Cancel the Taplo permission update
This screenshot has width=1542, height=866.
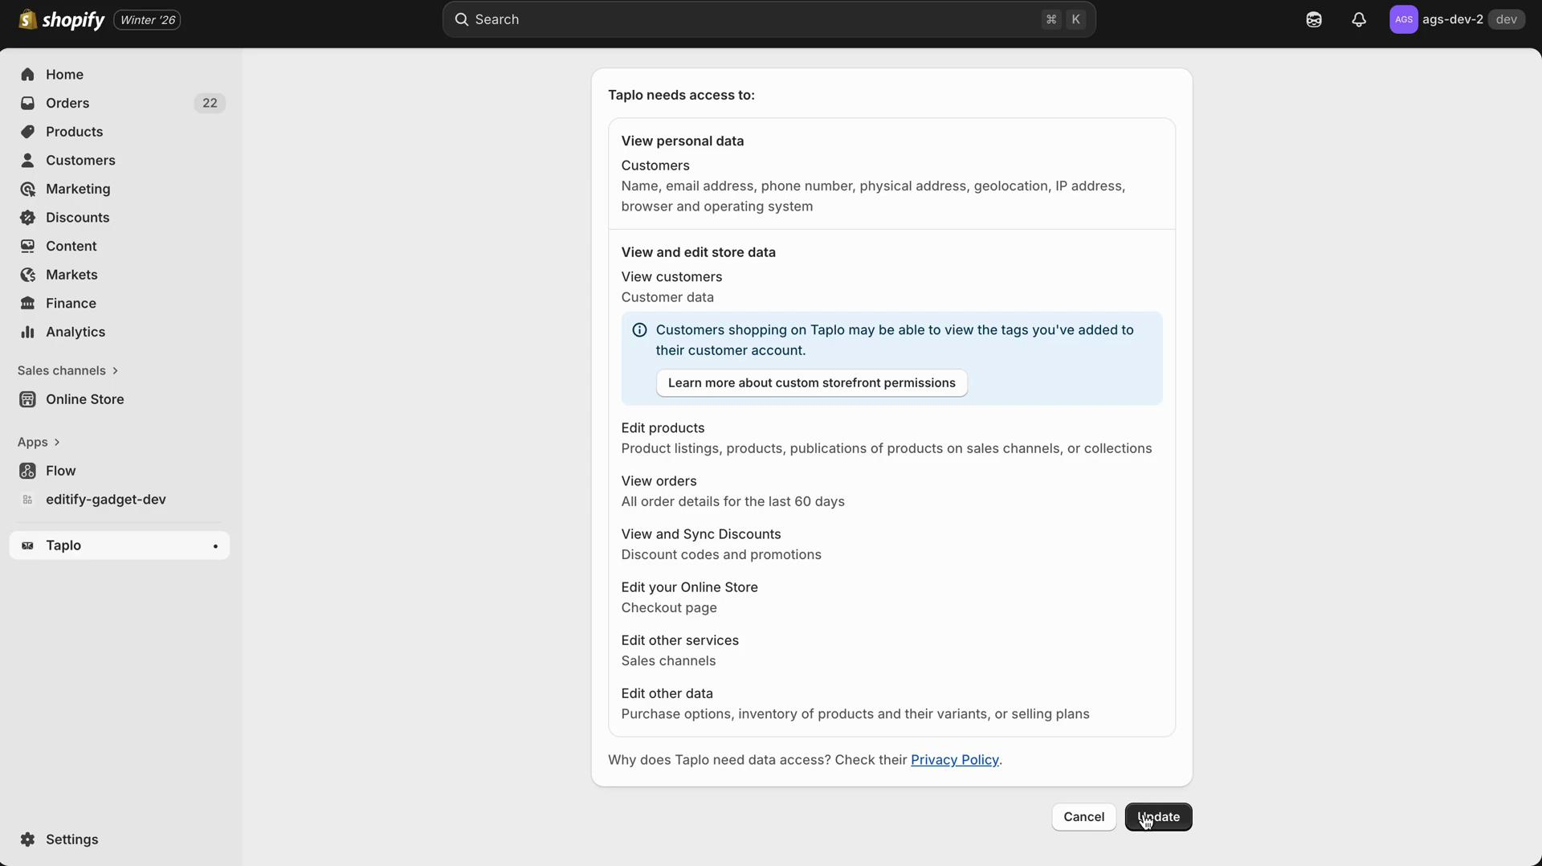click(x=1083, y=817)
